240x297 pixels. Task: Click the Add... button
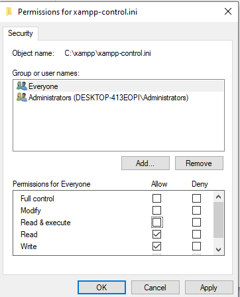[x=145, y=163]
